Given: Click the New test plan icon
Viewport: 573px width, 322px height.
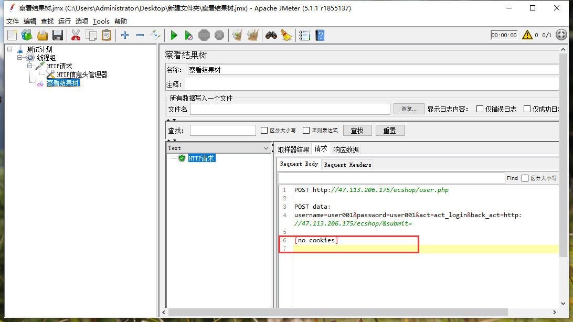Looking at the screenshot, I should click(12, 36).
